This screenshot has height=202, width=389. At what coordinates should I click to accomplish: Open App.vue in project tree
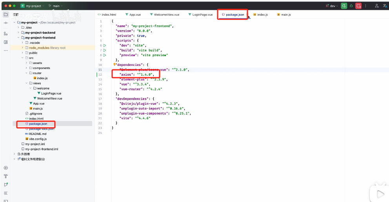coord(39,104)
